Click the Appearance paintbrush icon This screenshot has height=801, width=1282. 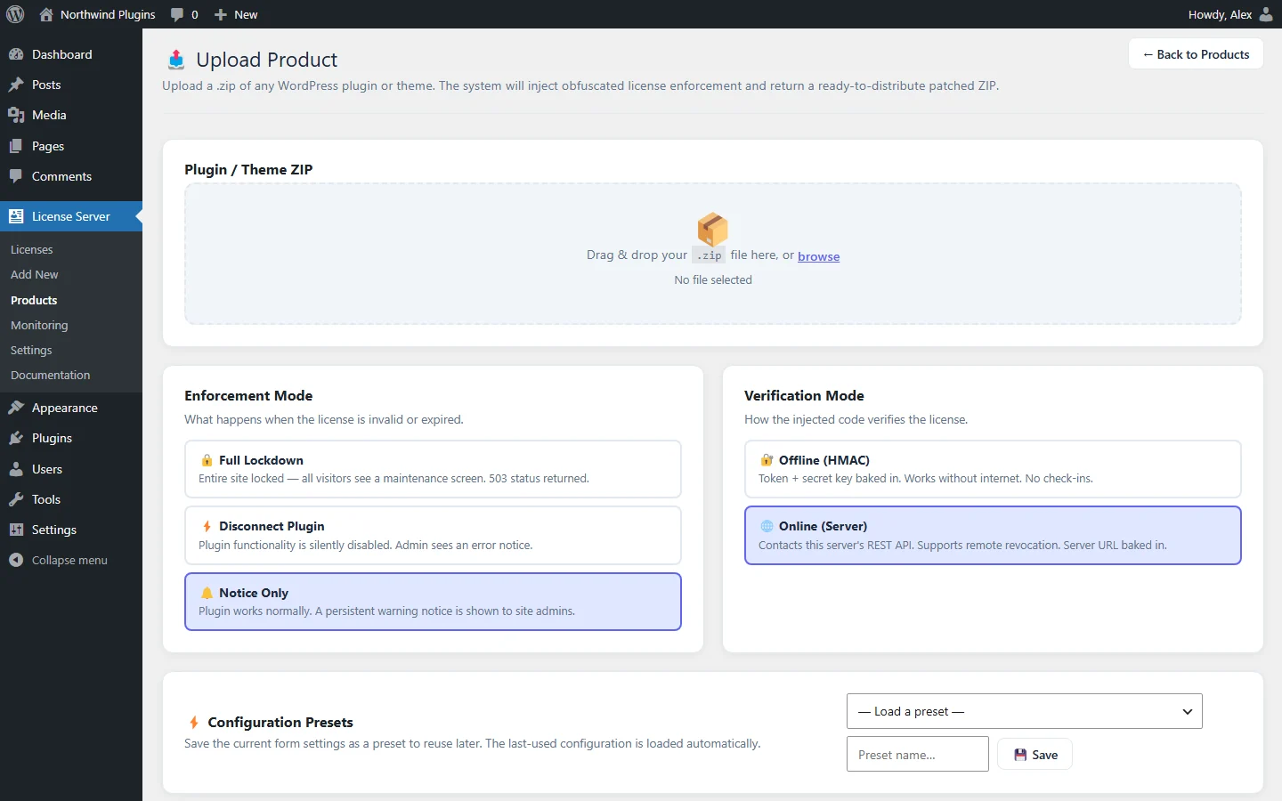click(x=16, y=408)
